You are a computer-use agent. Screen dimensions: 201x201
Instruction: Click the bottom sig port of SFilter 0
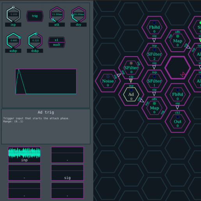click(x=131, y=76)
